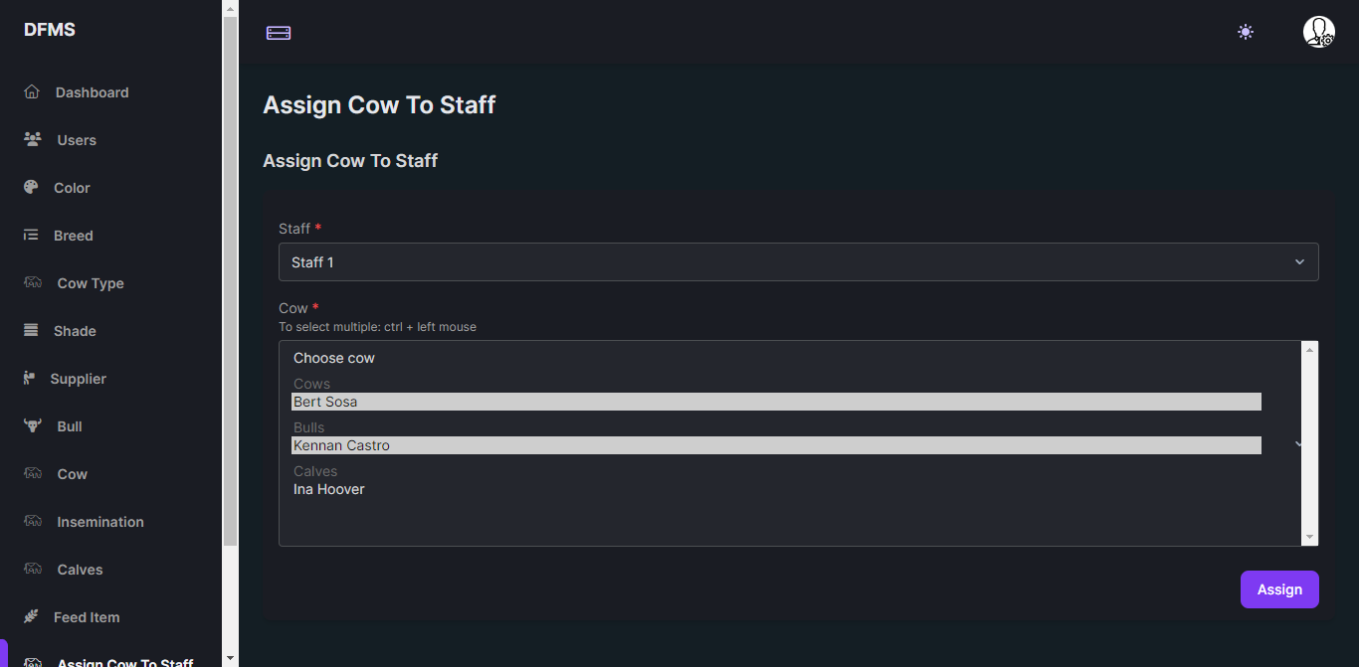Click the Assign button

1279,589
